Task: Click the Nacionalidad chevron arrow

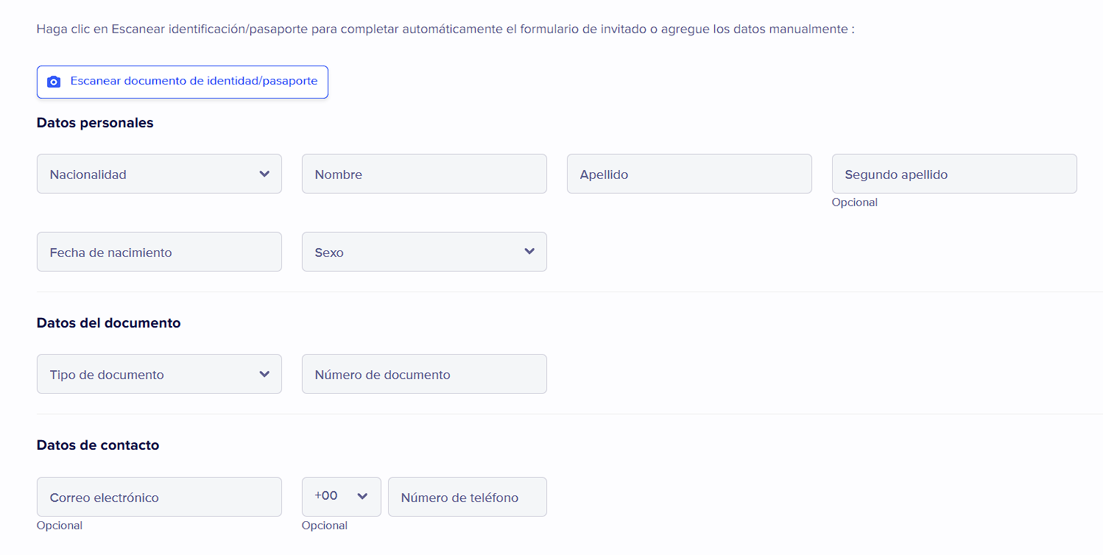Action: point(264,174)
